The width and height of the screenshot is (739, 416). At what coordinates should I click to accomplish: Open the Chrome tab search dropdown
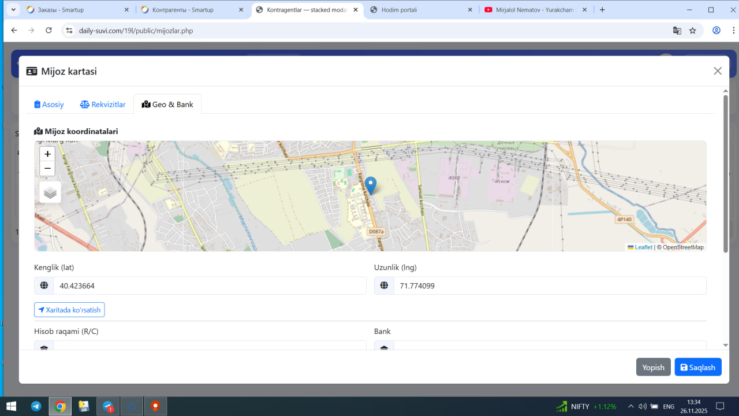13,10
